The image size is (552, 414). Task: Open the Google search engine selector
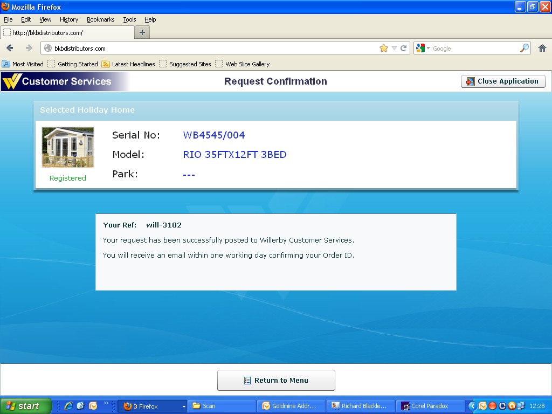tap(423, 48)
